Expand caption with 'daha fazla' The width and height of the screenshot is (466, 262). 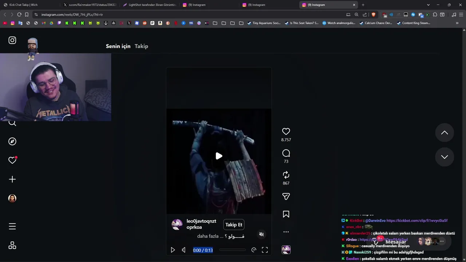pyautogui.click(x=208, y=236)
